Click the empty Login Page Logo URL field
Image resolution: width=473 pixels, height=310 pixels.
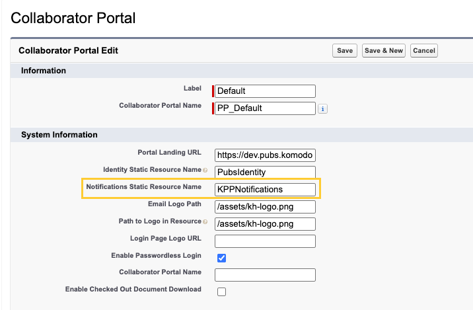coord(266,241)
